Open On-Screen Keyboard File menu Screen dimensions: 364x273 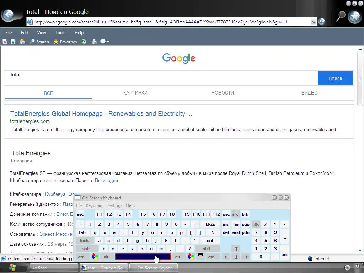point(79,205)
